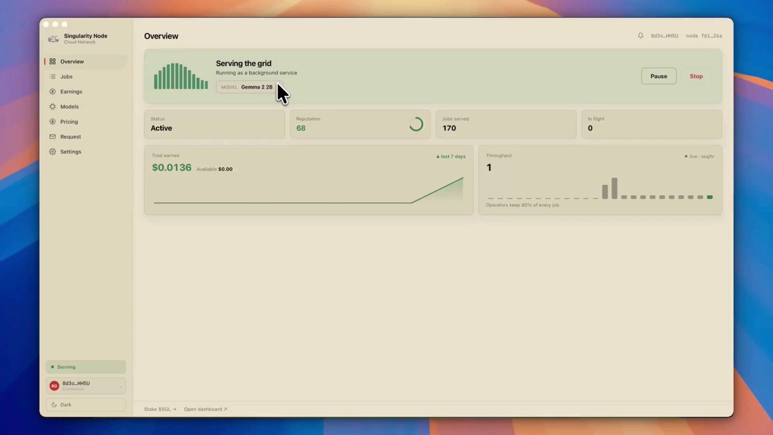
Task: Click the Available $0.00 balance
Action: pyautogui.click(x=215, y=169)
